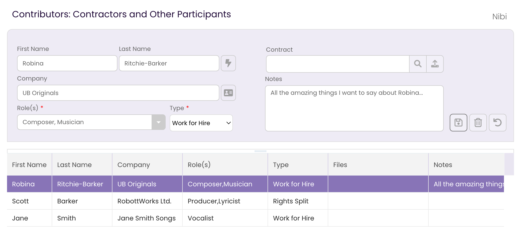
Task: Click the Notes column header
Action: tap(466, 165)
